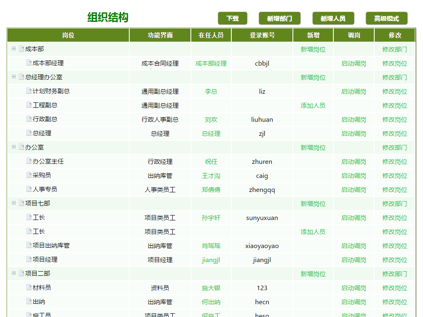Click 修改部门 for 项目二部

click(394, 274)
